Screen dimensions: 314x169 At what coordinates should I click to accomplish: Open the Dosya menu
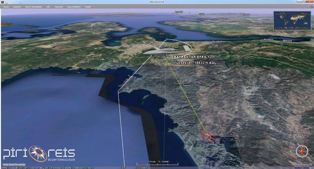(6, 6)
